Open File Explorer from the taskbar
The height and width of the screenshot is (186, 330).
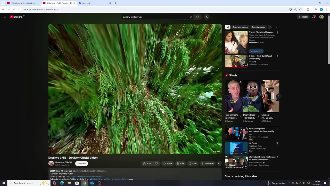pyautogui.click(x=69, y=183)
